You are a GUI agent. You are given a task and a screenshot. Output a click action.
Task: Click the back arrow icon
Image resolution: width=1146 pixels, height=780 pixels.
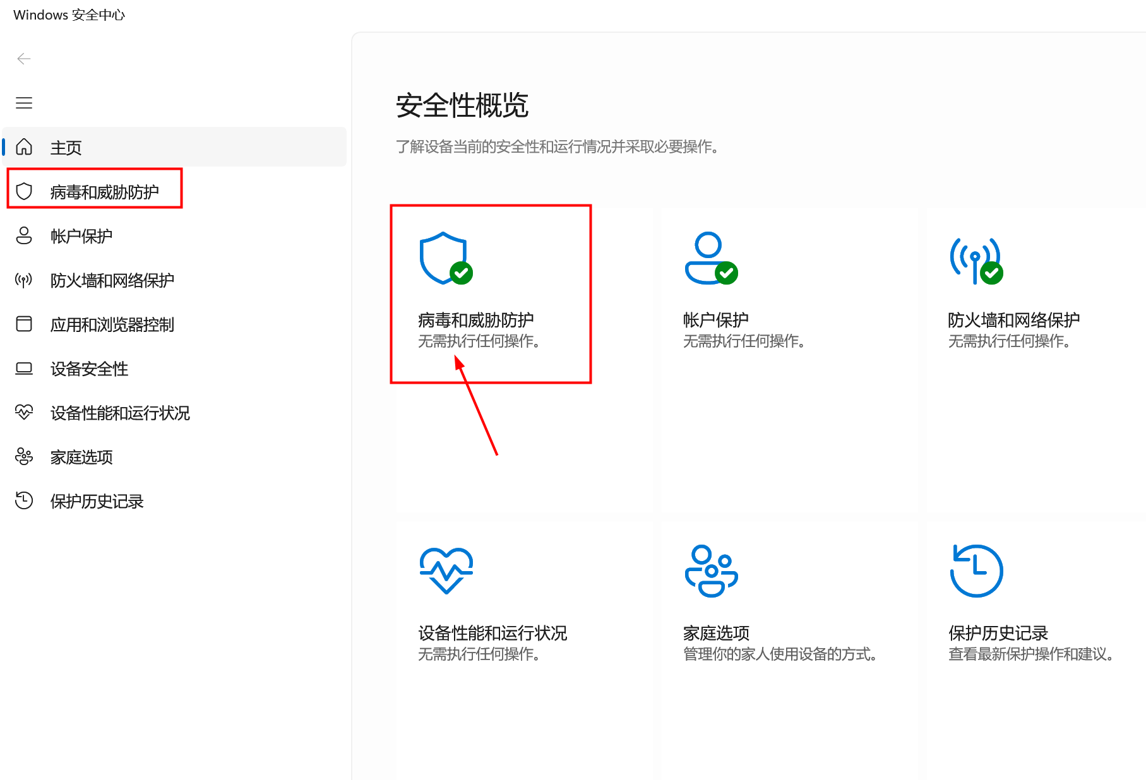[x=24, y=59]
